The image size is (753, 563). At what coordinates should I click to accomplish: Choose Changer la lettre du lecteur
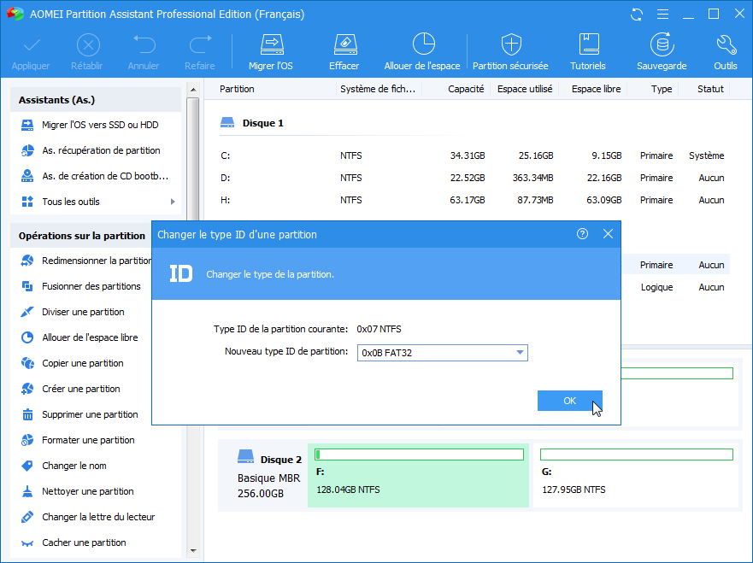click(98, 517)
